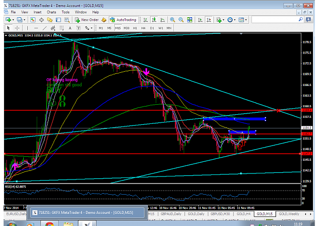The image size is (316, 226).
Task: Expand the arrows objects dropdown arrow
Action: click(92, 28)
